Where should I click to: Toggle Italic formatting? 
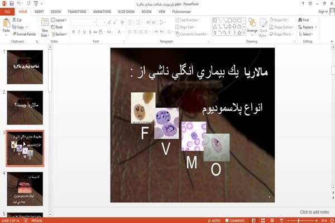[79, 32]
